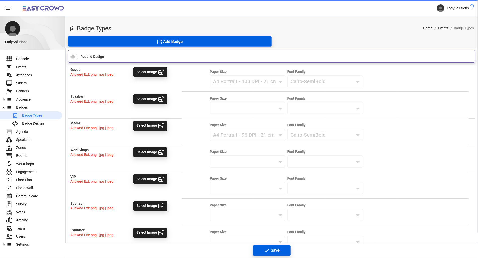This screenshot has width=478, height=258.
Task: Open Speaker Paper Size dropdown
Action: [247, 108]
